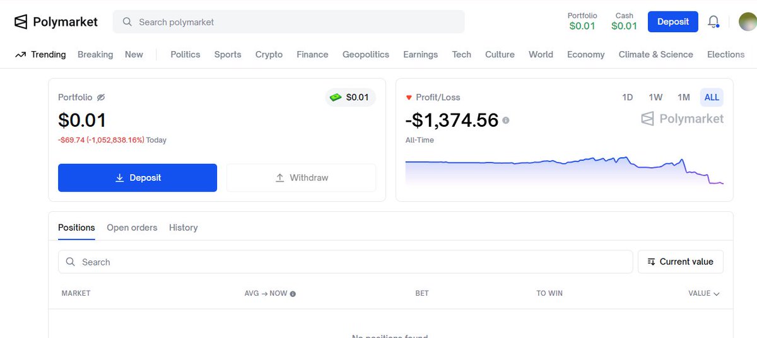Click the Withdraw button

301,178
